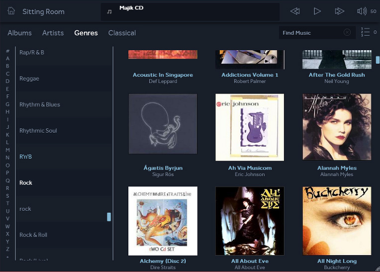Screen dimensions: 380x272
Task: Mute using the speaker volume icon
Action: (x=362, y=11)
